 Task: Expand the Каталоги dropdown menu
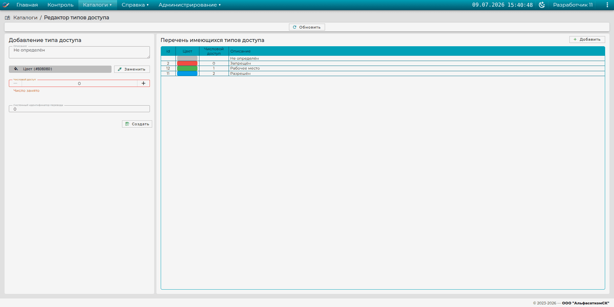pyautogui.click(x=97, y=5)
